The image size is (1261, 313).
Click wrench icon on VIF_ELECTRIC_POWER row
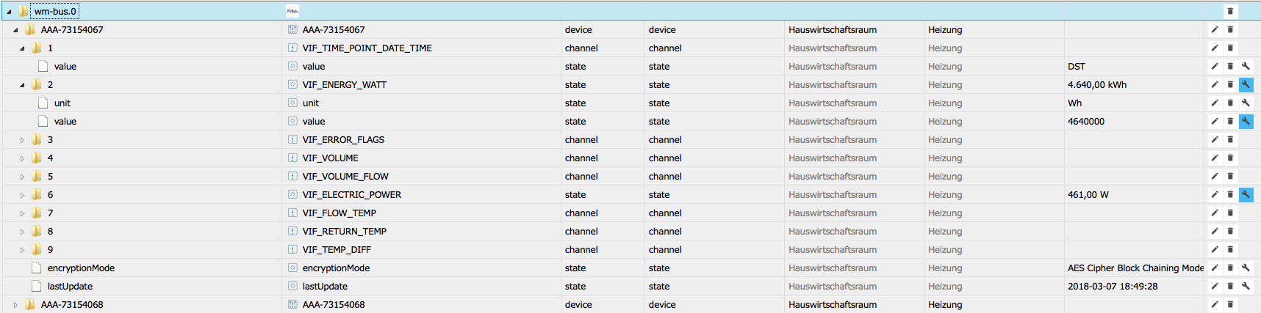pyautogui.click(x=1246, y=194)
